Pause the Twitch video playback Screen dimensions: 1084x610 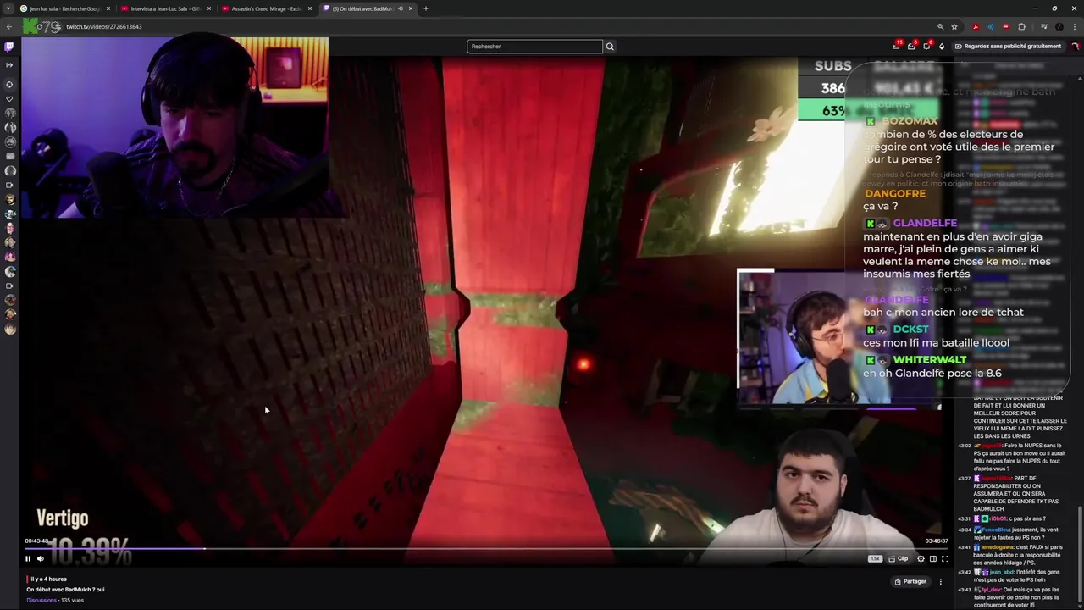tap(28, 558)
